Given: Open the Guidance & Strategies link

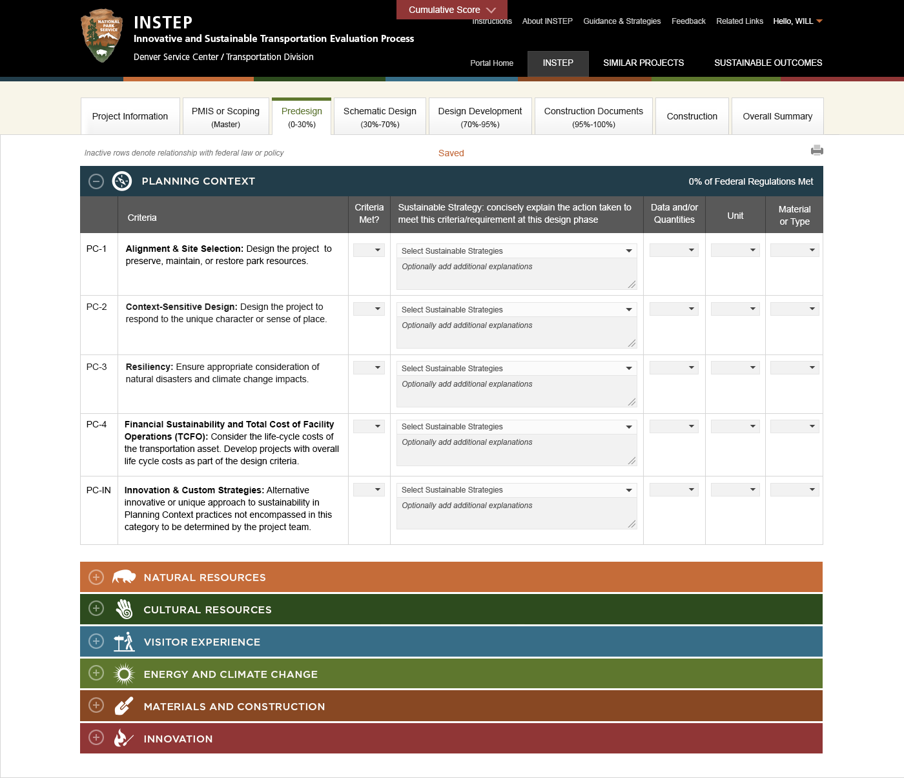Looking at the screenshot, I should [622, 21].
